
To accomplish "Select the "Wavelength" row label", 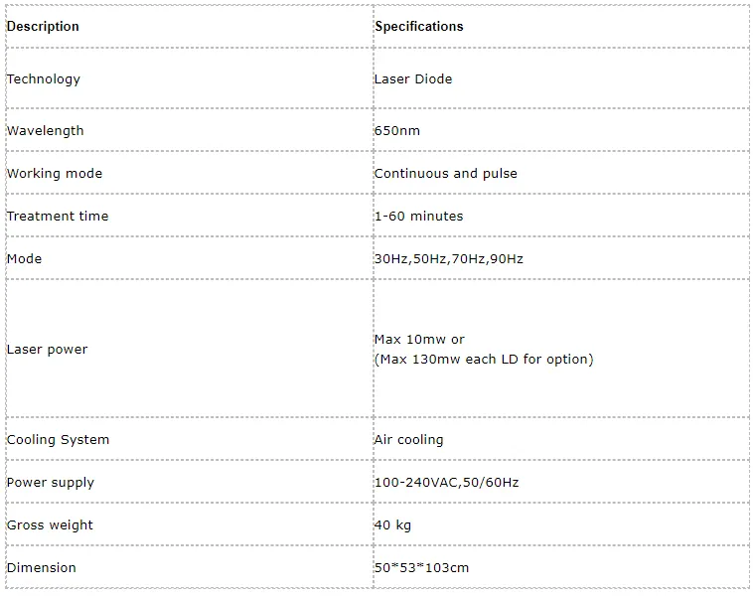I will point(45,131).
